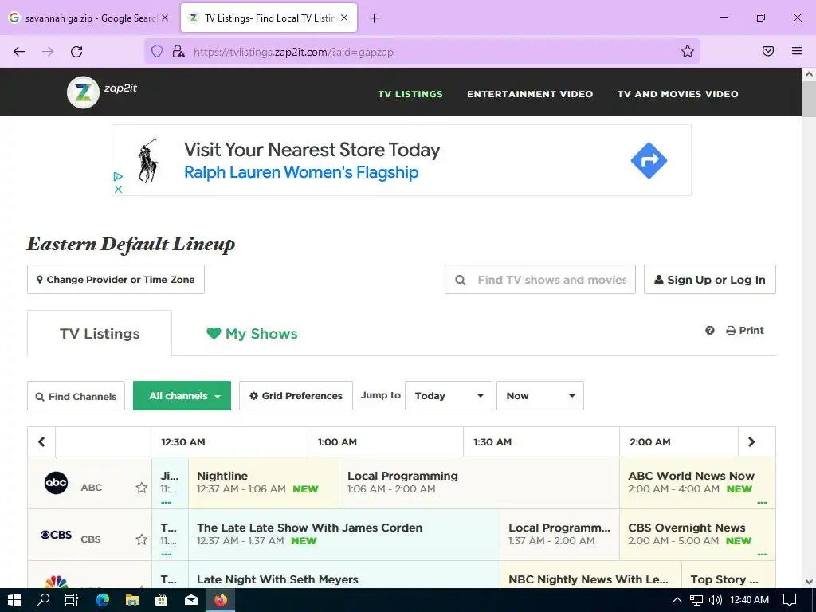Viewport: 816px width, 612px height.
Task: Open the Windows Start menu
Action: pos(14,600)
